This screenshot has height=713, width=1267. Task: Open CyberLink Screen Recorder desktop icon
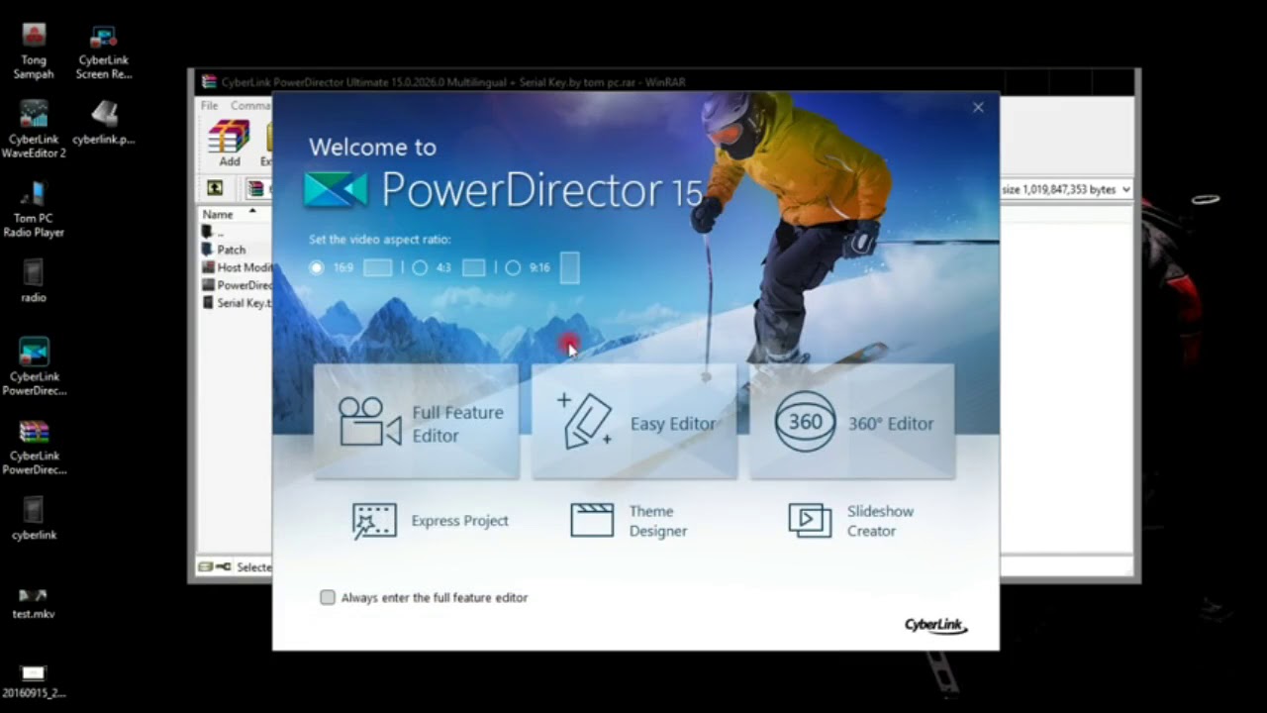click(104, 52)
